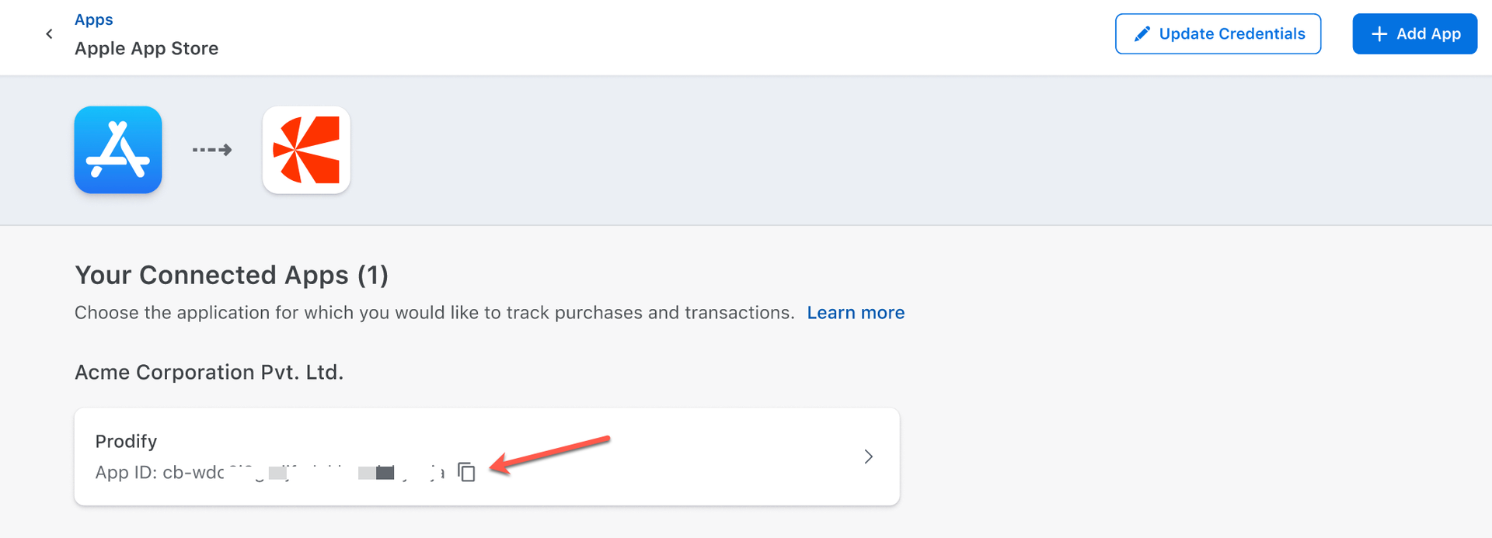1492x538 pixels.
Task: Click the App ID label text
Action: click(126, 472)
